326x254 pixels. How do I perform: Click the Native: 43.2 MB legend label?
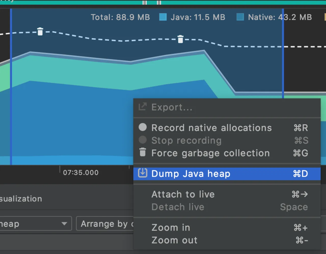[280, 17]
